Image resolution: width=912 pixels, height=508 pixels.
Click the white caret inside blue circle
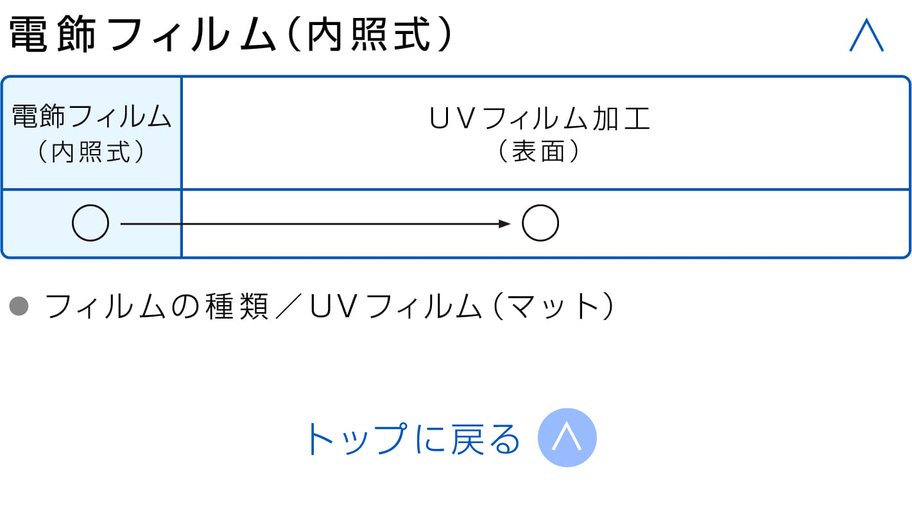(567, 437)
